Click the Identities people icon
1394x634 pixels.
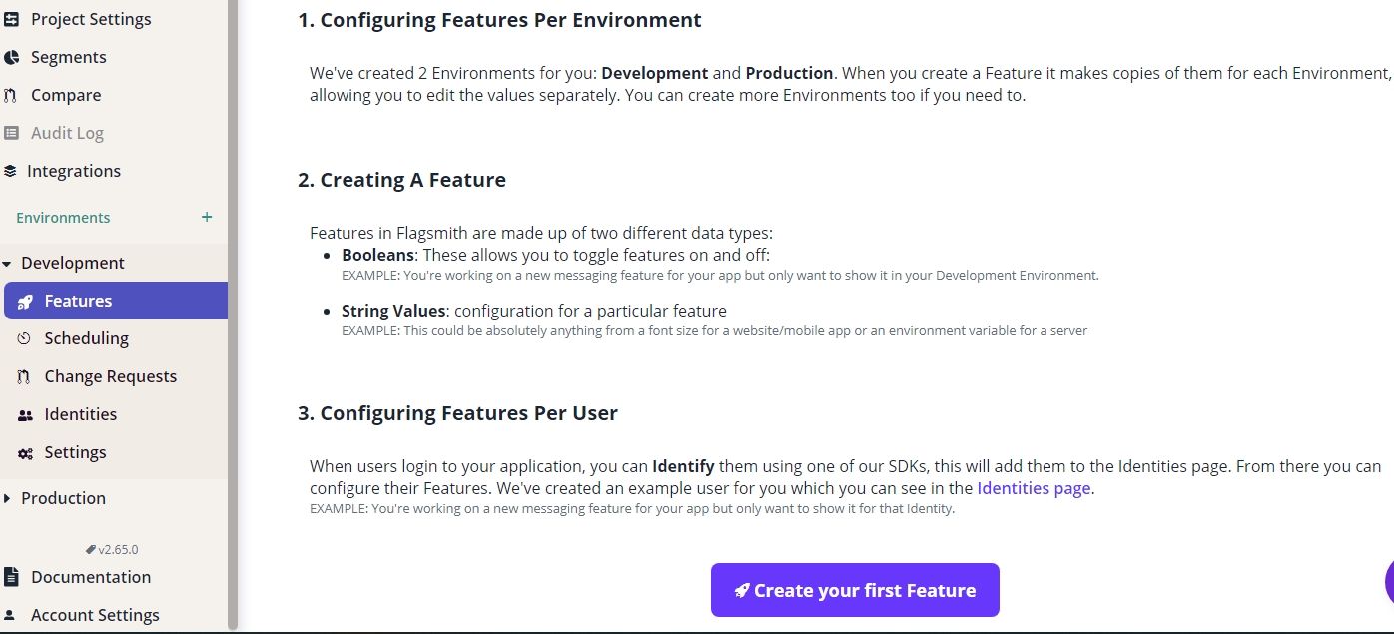25,413
